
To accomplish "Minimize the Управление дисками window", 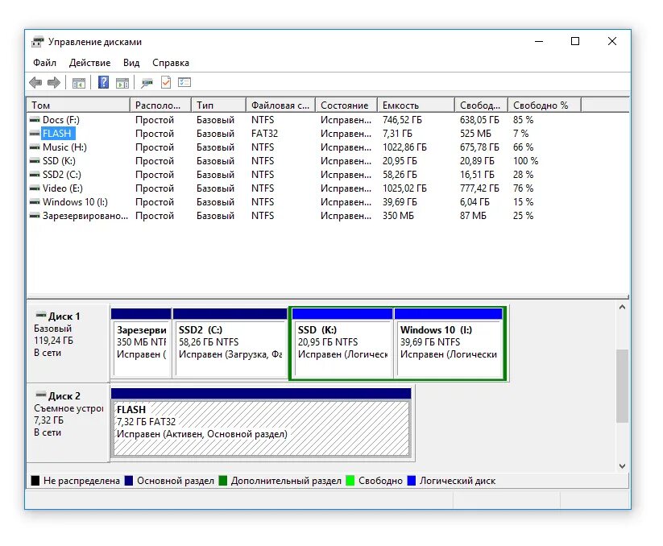I will pos(539,41).
